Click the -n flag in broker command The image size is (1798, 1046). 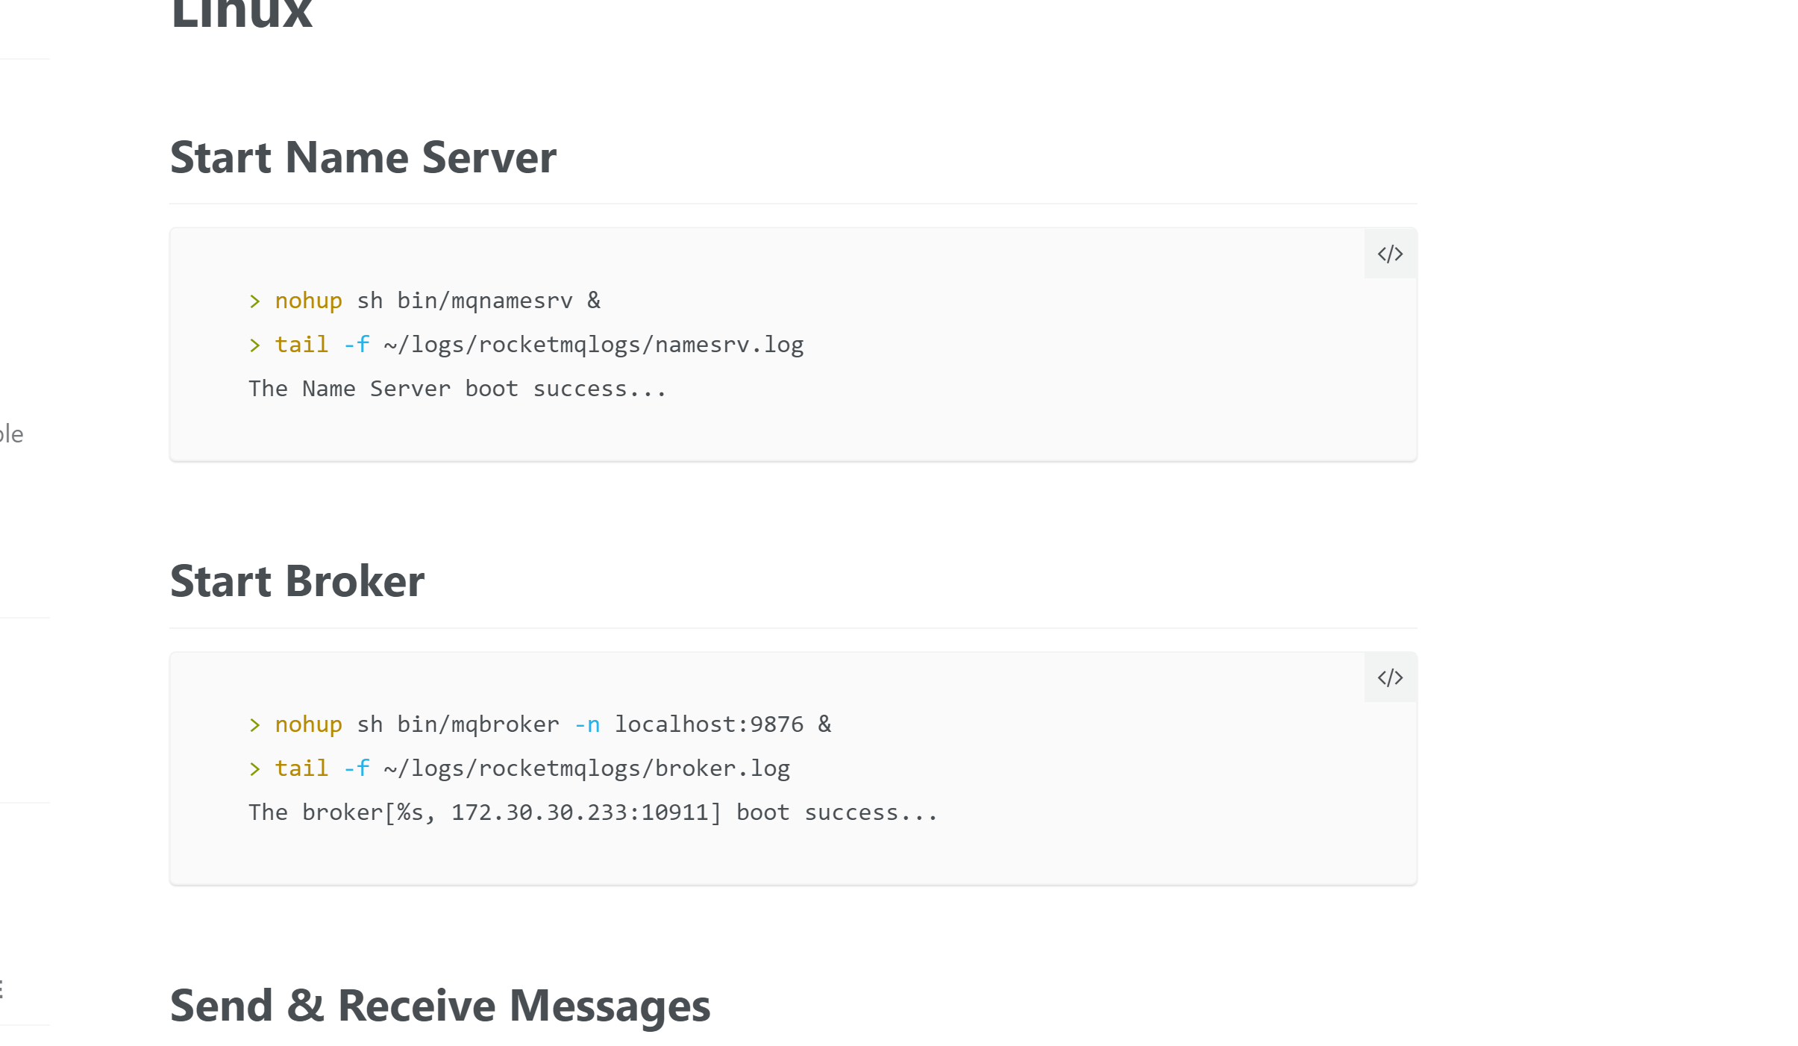pyautogui.click(x=586, y=724)
